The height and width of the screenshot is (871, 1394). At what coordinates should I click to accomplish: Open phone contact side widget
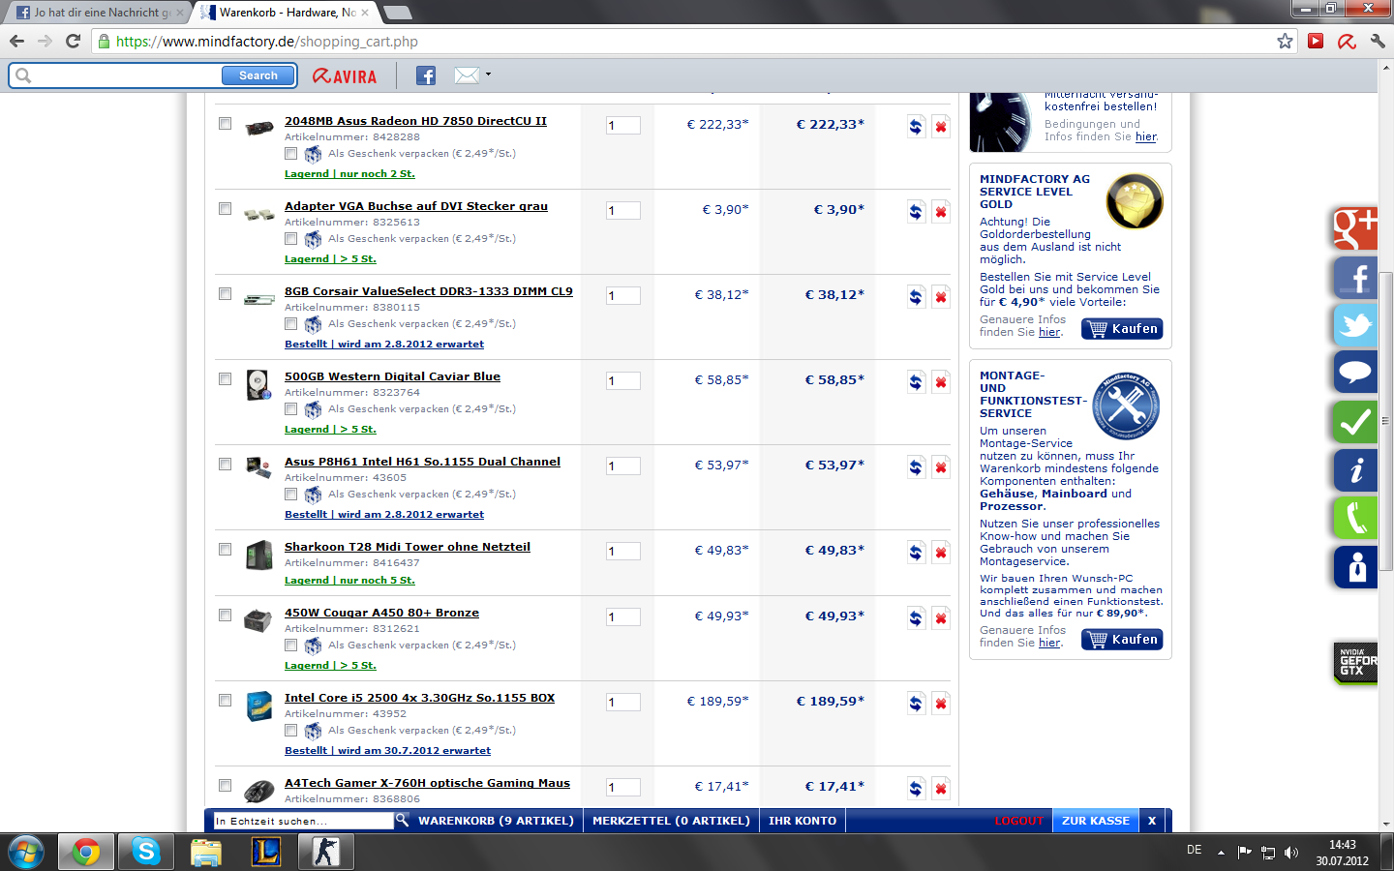(1355, 519)
